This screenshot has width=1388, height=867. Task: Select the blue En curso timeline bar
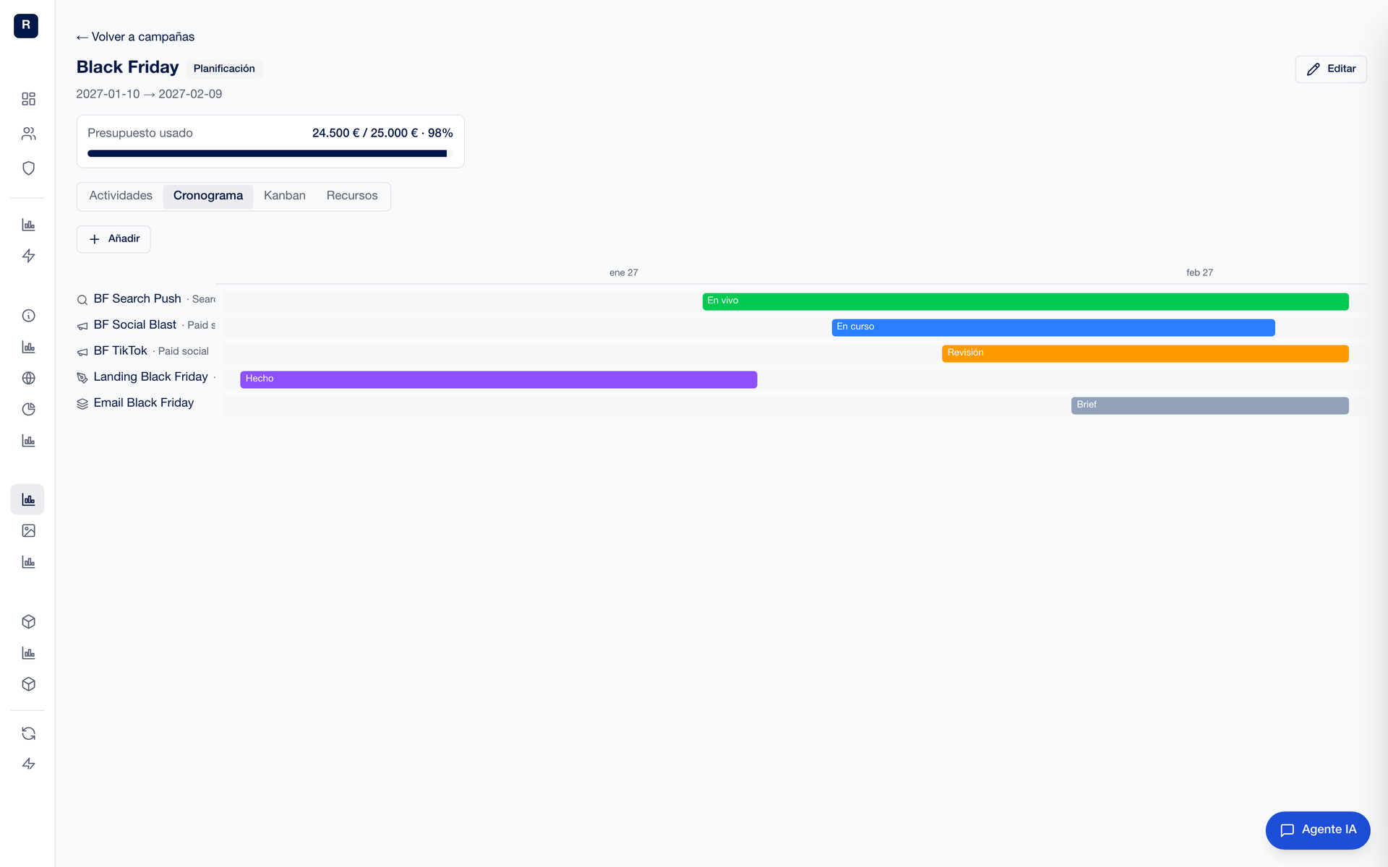(x=1053, y=327)
